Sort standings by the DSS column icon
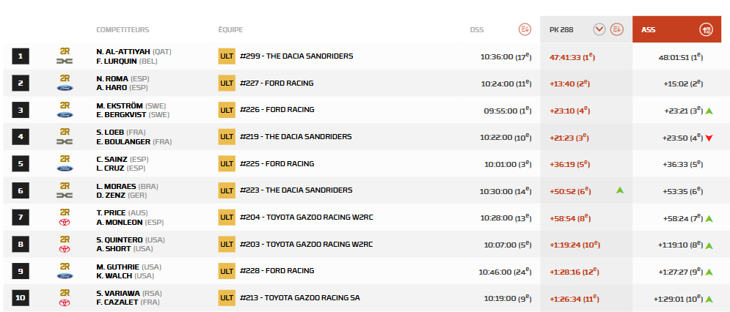 [x=524, y=29]
